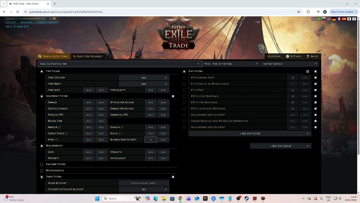Viewport: 360px width, 203px height.
Task: Remove the entire Stat Filters group
Action: point(315,71)
